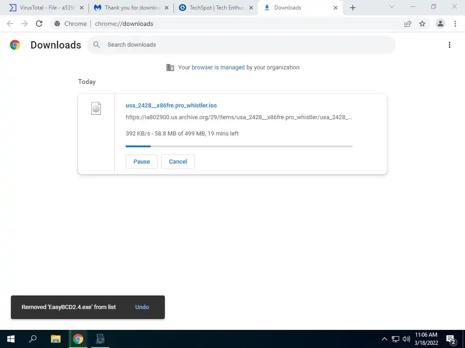Click the archive.org download source URL

coord(239,117)
